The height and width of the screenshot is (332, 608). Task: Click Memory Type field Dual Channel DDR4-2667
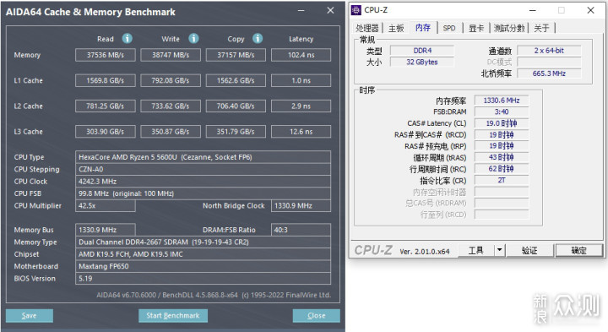[x=204, y=242]
